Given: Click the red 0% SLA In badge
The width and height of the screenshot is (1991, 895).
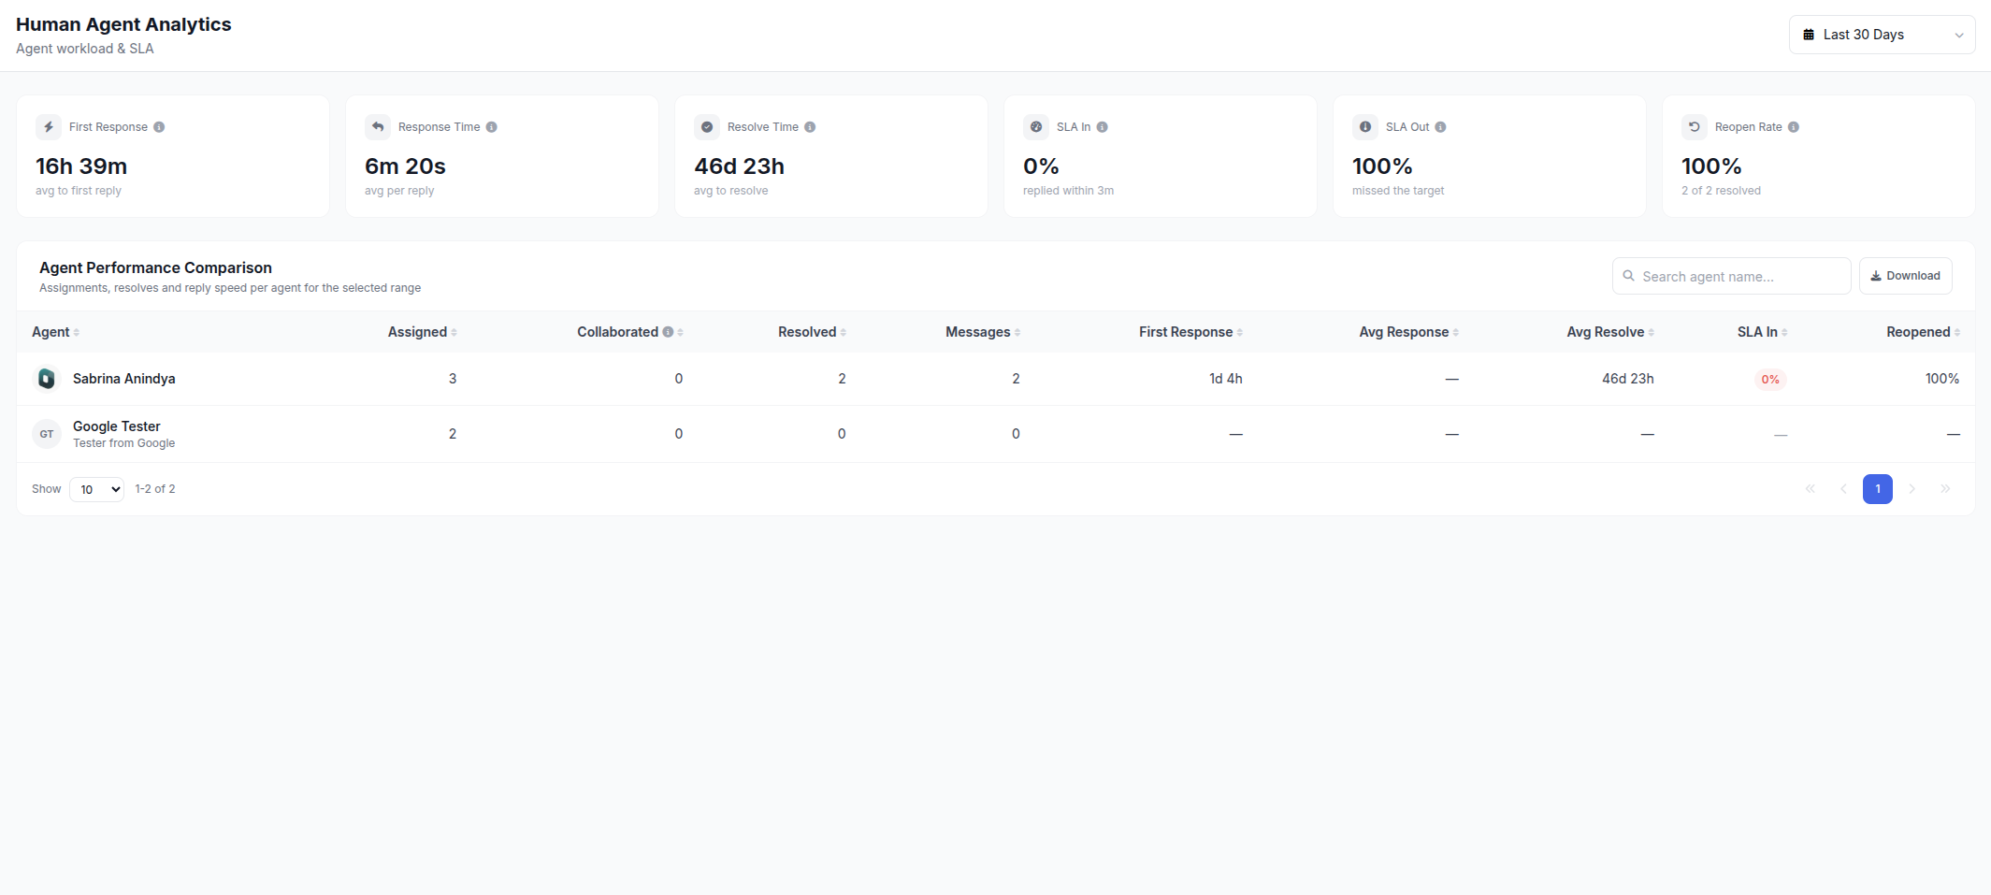Looking at the screenshot, I should click(1770, 380).
